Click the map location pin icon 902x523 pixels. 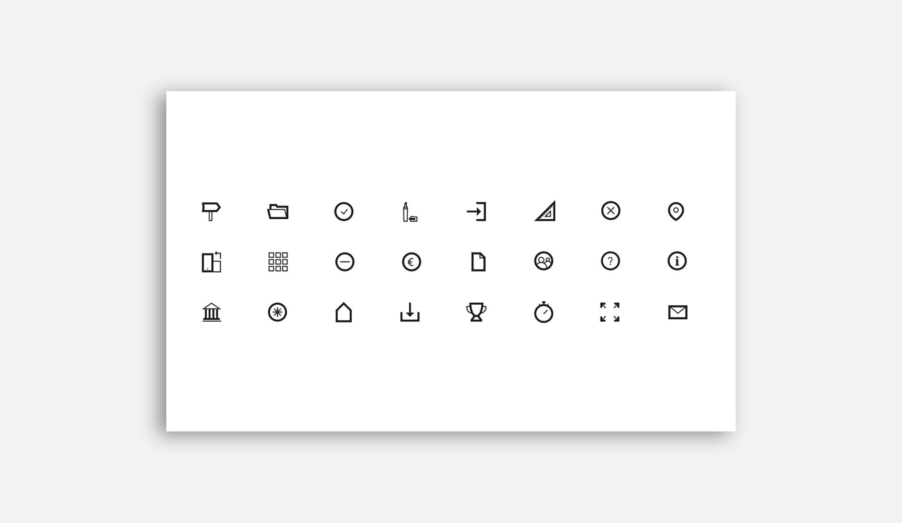click(x=676, y=211)
